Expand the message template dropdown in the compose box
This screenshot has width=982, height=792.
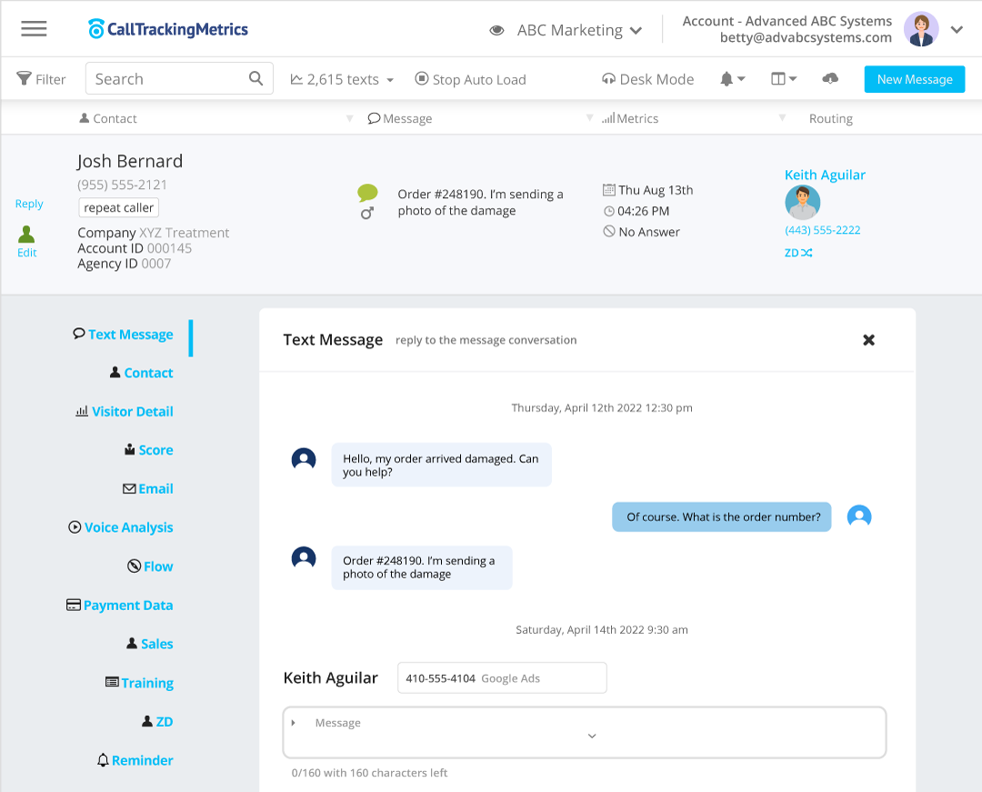point(592,734)
